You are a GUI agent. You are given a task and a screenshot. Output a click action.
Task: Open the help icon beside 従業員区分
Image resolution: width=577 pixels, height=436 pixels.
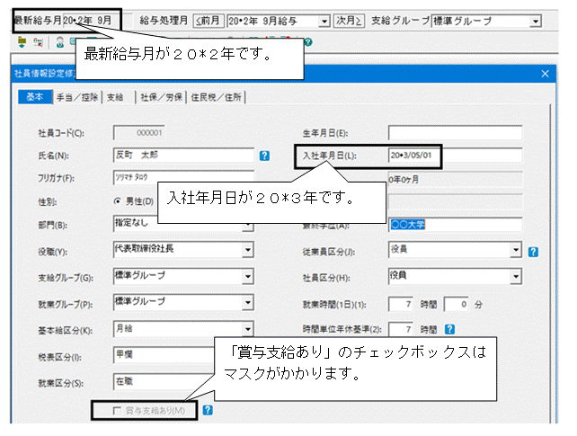(533, 252)
